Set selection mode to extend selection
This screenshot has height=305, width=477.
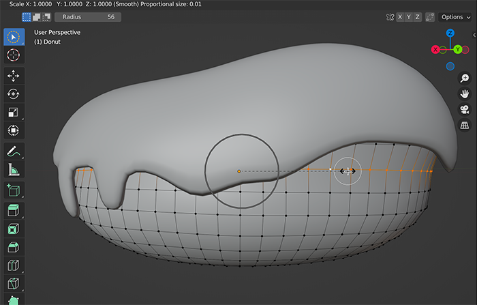tap(37, 17)
